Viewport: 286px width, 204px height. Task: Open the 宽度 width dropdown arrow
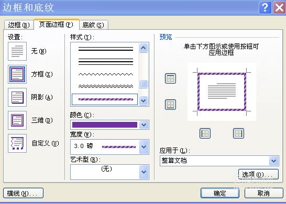[144, 147]
